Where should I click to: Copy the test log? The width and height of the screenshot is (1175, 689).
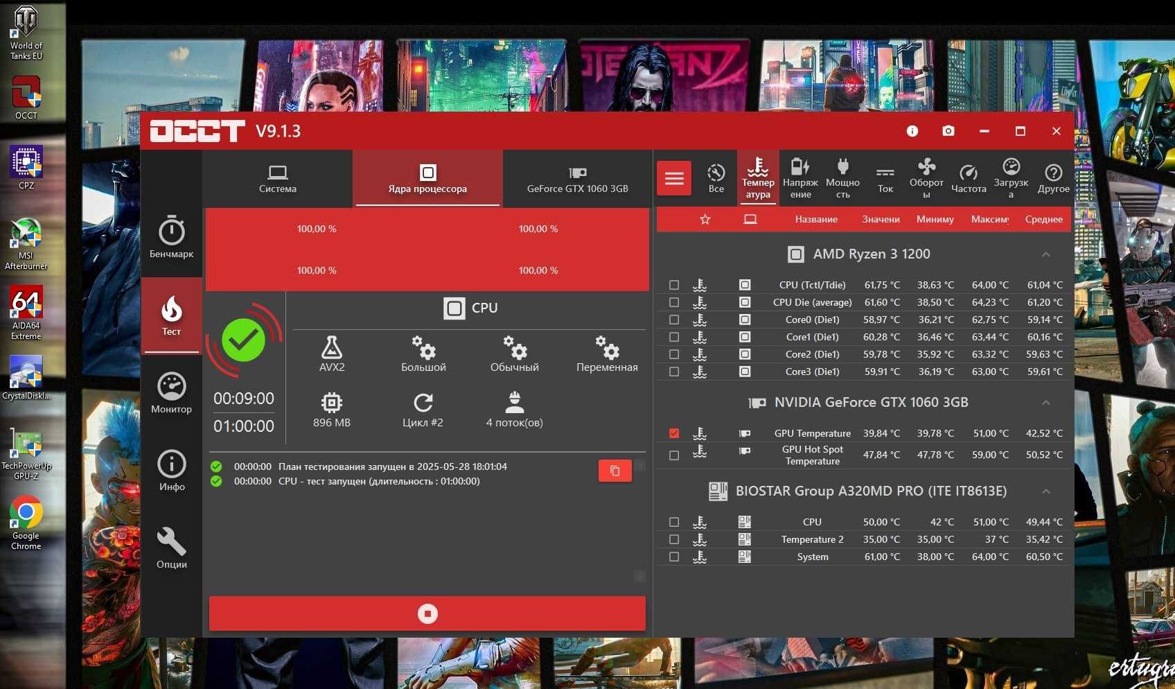click(615, 471)
